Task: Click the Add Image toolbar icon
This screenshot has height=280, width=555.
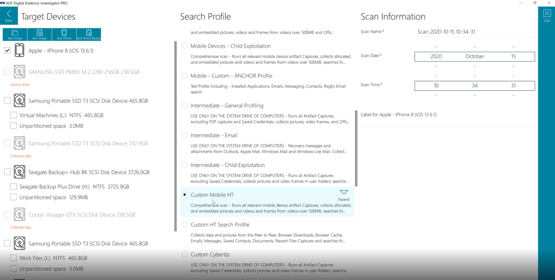Action: pos(40,34)
